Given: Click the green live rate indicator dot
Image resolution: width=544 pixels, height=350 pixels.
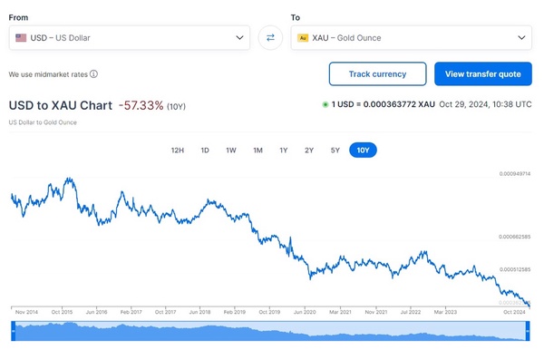Looking at the screenshot, I should click(x=325, y=104).
